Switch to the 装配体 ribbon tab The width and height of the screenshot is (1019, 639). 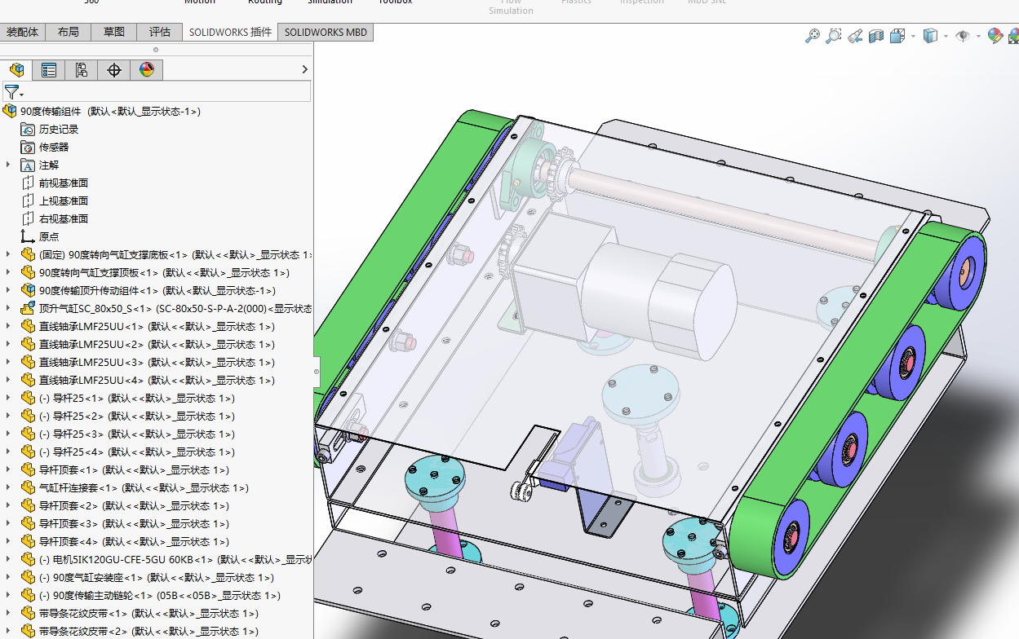click(22, 33)
